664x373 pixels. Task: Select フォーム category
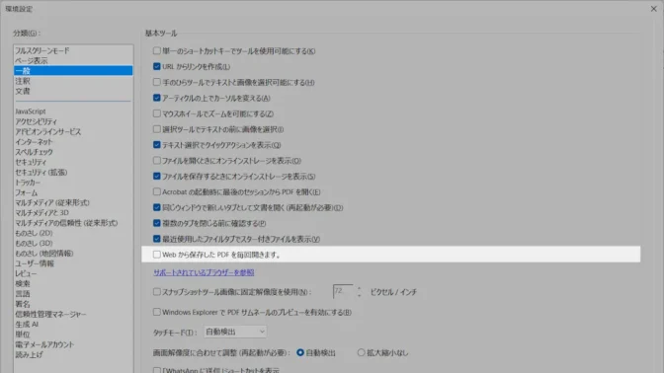tap(73, 192)
